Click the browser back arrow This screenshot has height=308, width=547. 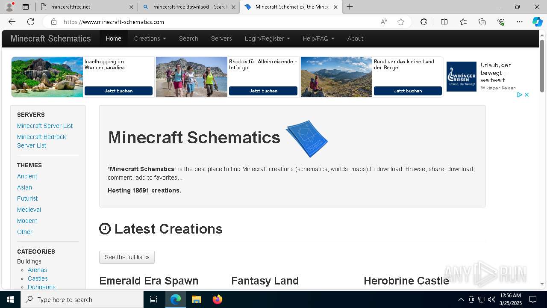point(12,22)
